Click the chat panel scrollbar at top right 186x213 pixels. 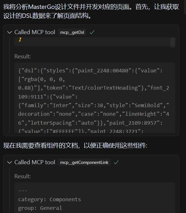(x=185, y=7)
